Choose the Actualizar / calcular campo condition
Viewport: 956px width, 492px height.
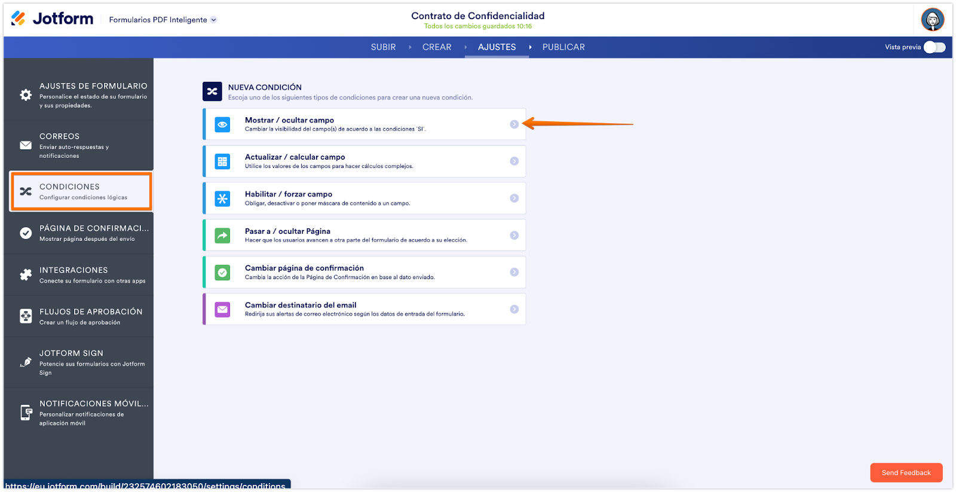(364, 161)
